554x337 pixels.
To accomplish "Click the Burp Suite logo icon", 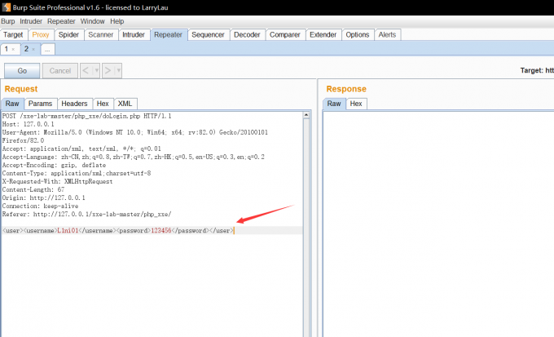I will (7, 7).
